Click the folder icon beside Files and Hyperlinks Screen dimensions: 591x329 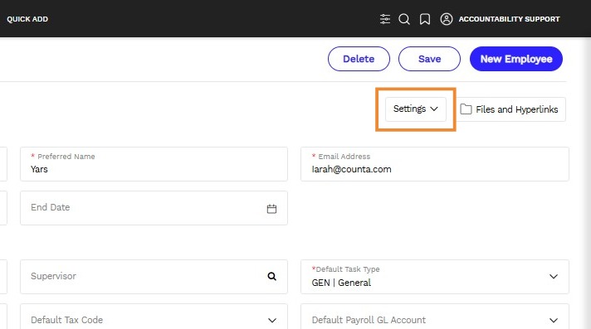[x=466, y=109]
